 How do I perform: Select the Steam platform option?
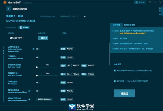pos(24,27)
